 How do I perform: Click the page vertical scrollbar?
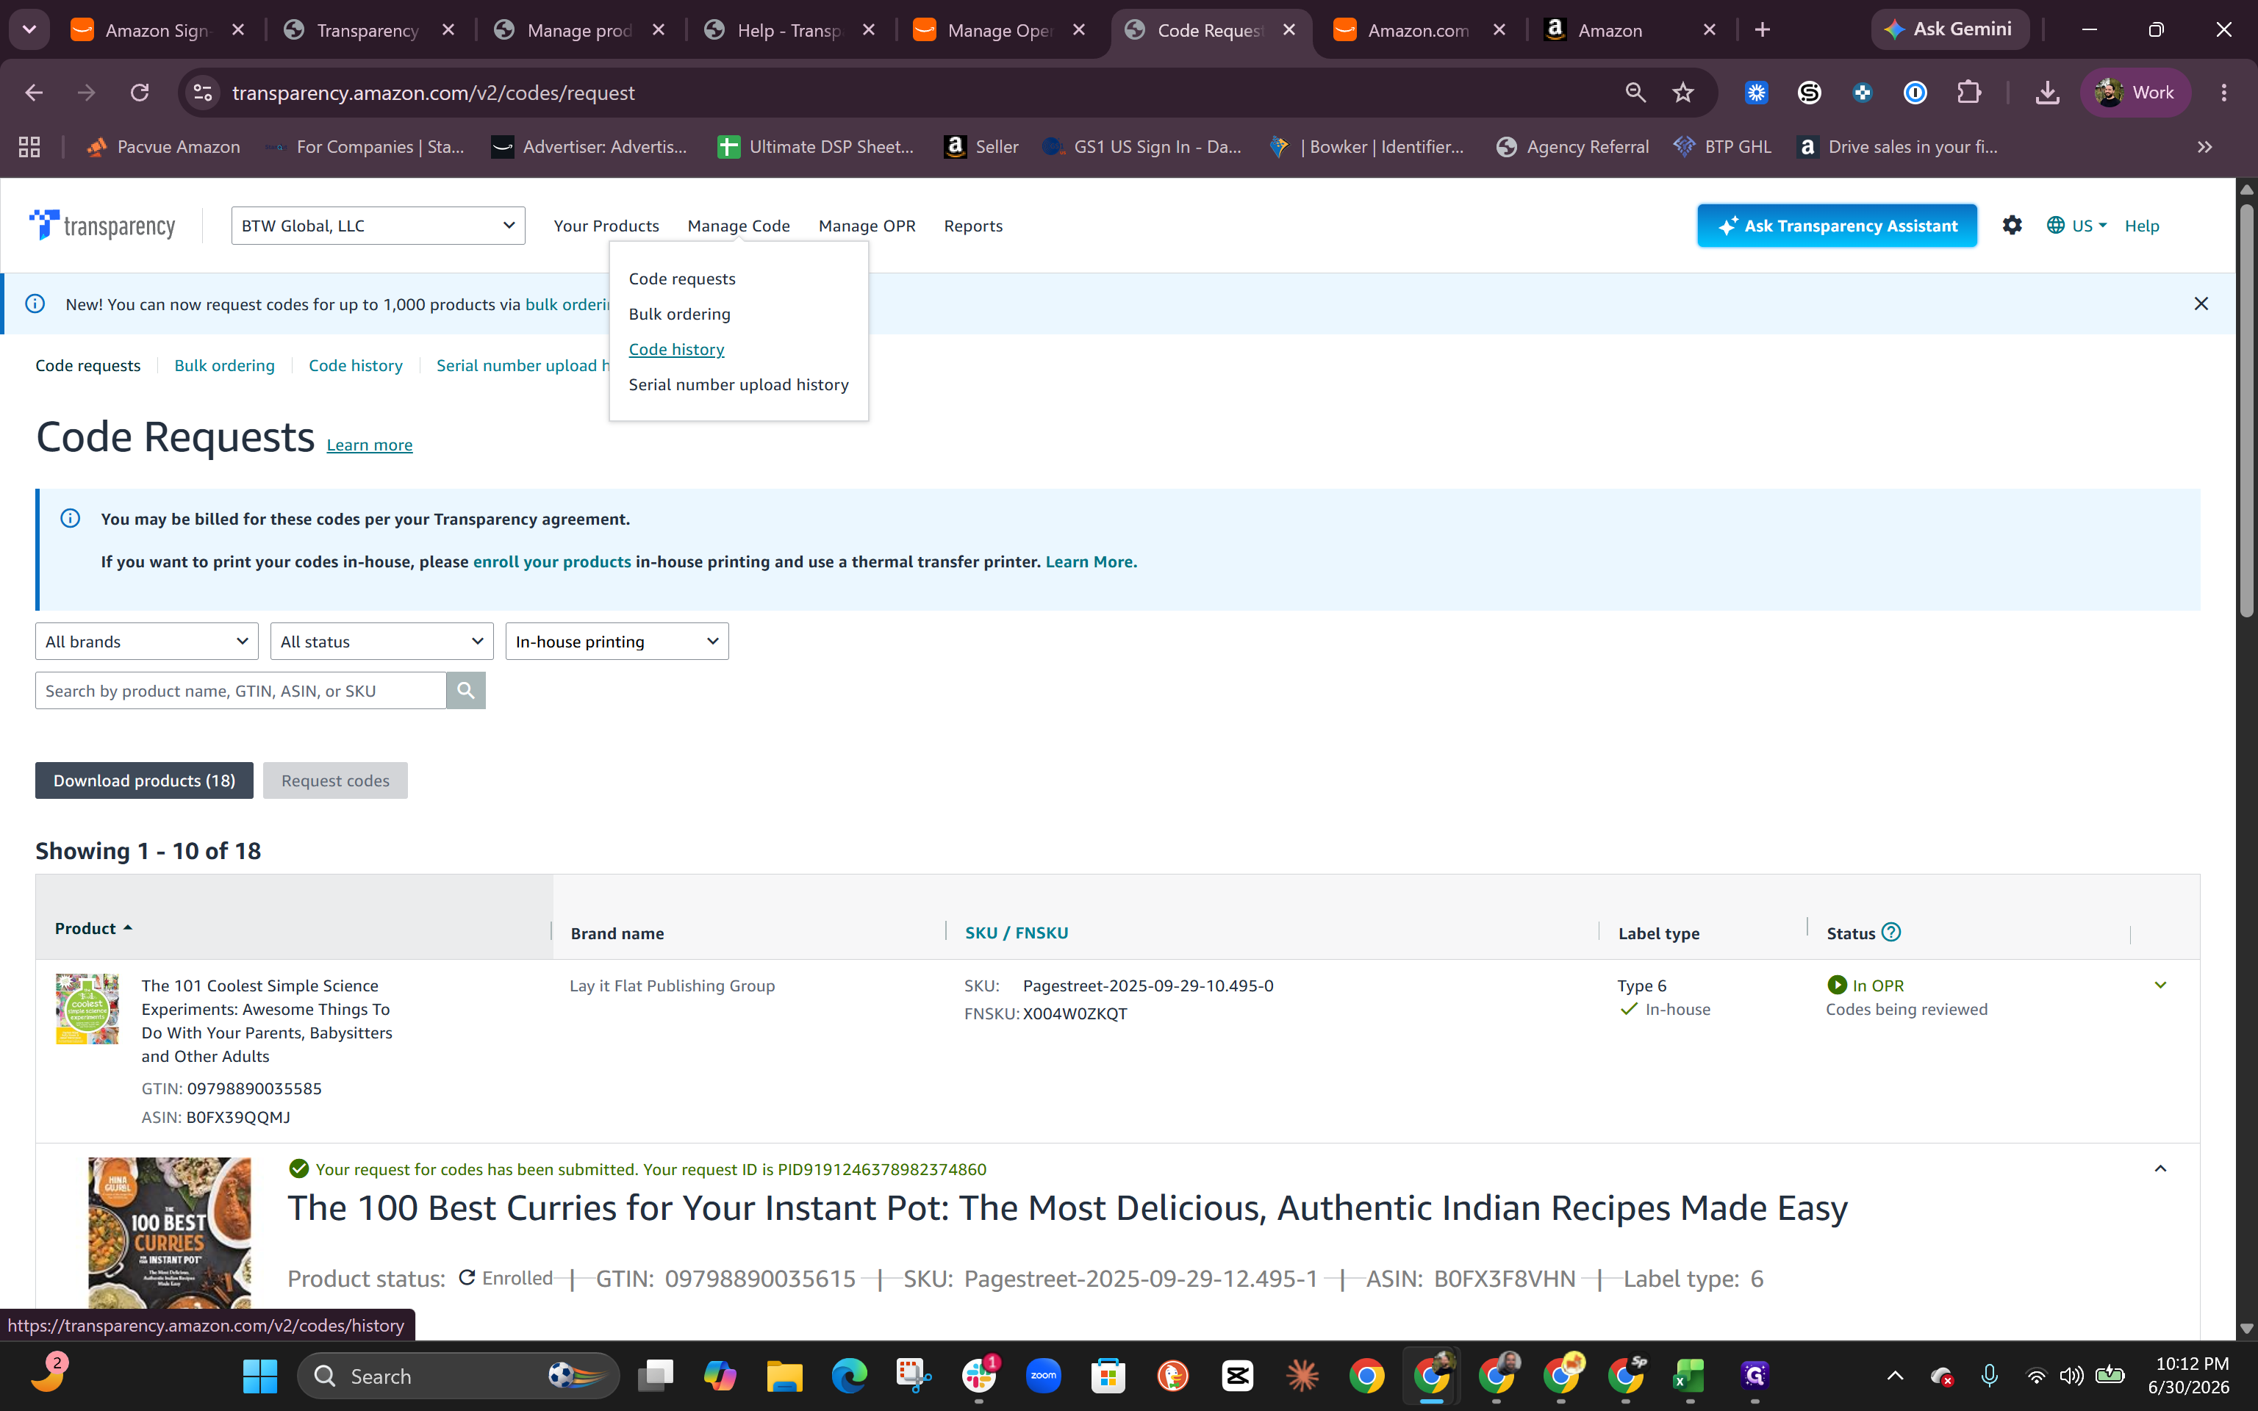click(2246, 411)
